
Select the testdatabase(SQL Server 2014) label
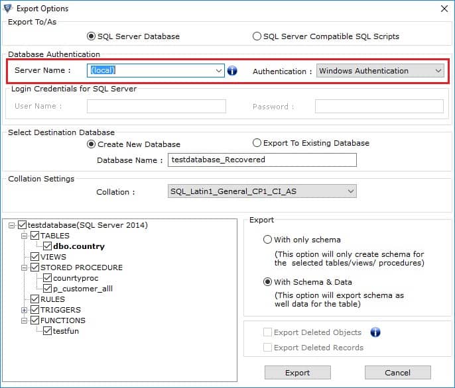[88, 225]
